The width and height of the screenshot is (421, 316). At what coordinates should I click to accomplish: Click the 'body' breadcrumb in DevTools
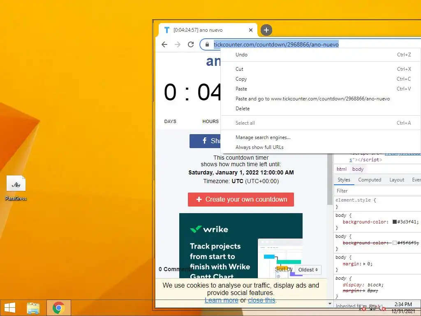[358, 169]
